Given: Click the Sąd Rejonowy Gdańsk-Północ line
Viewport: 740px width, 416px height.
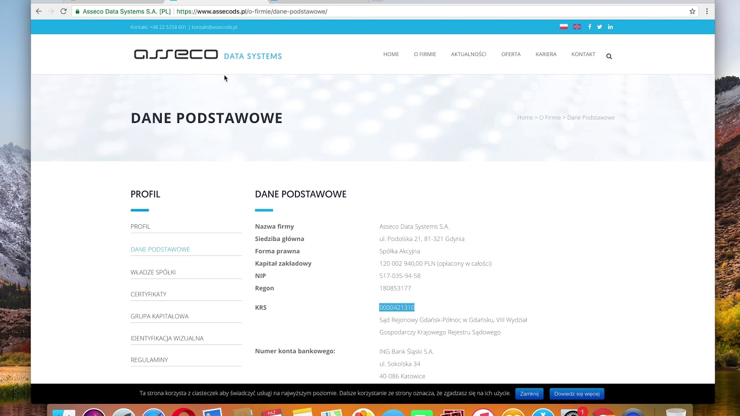Looking at the screenshot, I should [453, 320].
